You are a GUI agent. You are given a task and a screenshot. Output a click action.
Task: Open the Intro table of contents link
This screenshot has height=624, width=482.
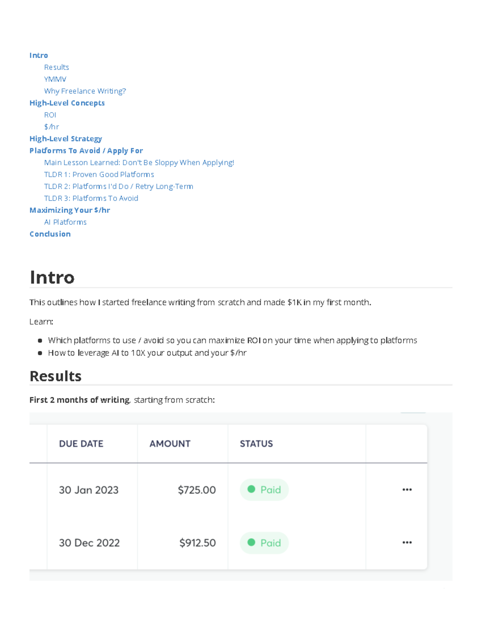pos(39,55)
